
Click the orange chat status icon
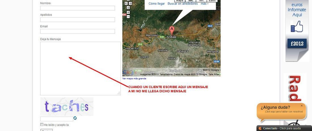point(260,128)
